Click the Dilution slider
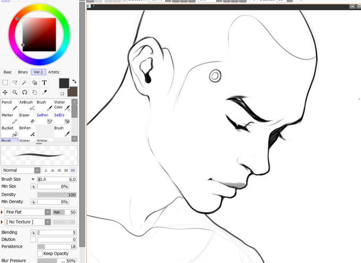 (57, 240)
